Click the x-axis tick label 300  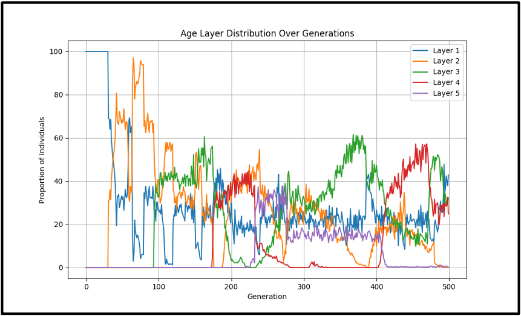(x=304, y=286)
